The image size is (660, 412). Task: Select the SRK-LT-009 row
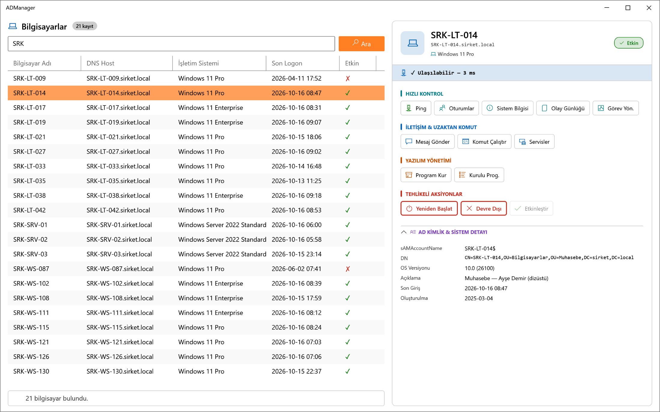(x=196, y=78)
